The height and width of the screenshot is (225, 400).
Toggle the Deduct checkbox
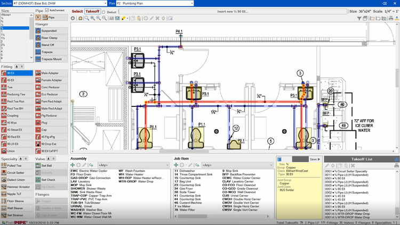(104, 11)
